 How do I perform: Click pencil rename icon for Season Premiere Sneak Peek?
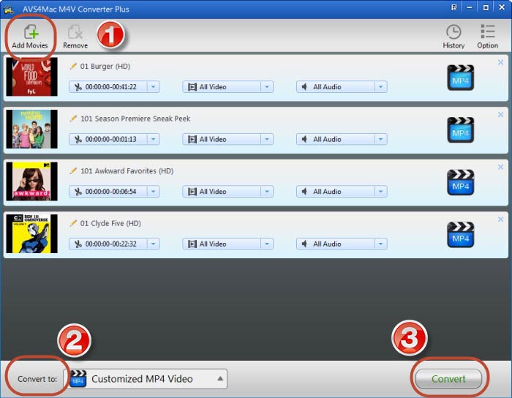pos(73,119)
